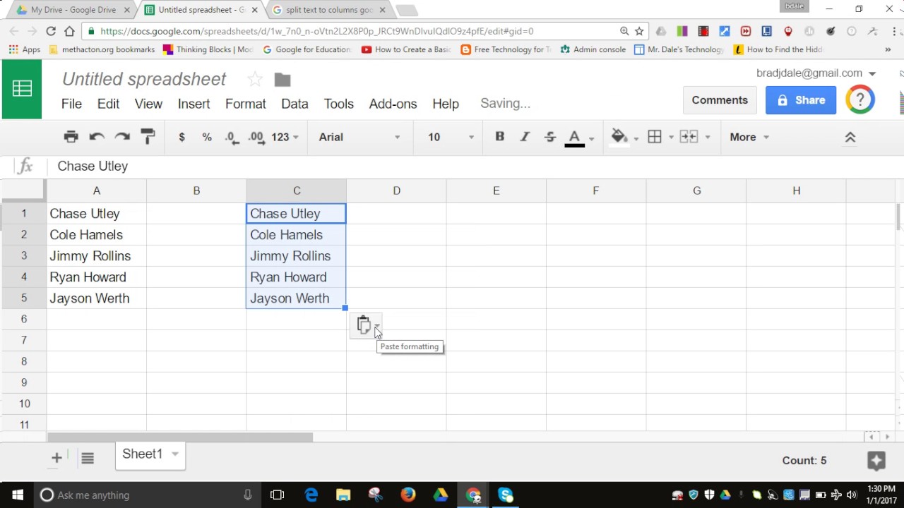Open the paste options clipboard icon
Screen dimensions: 904x508
pos(366,325)
